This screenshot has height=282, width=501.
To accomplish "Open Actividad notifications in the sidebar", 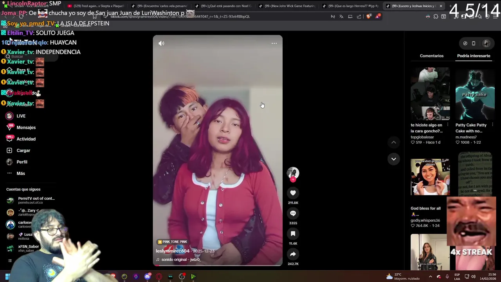I will pyautogui.click(x=26, y=139).
